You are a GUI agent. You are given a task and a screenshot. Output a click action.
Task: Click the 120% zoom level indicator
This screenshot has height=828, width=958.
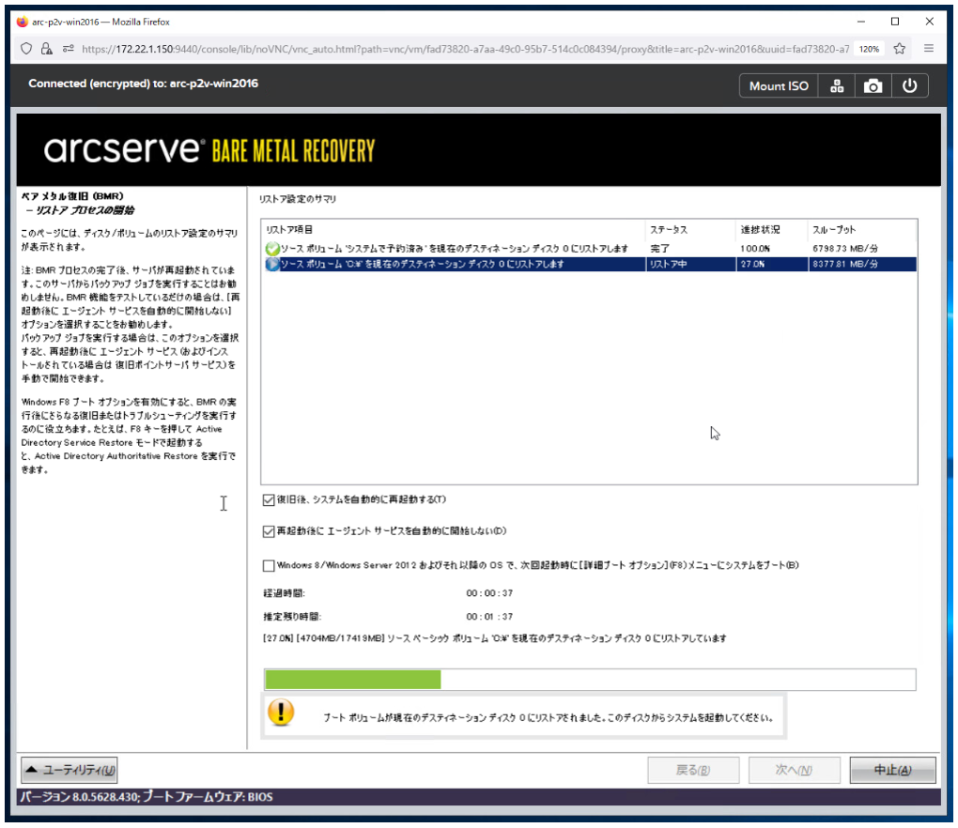pyautogui.click(x=869, y=49)
